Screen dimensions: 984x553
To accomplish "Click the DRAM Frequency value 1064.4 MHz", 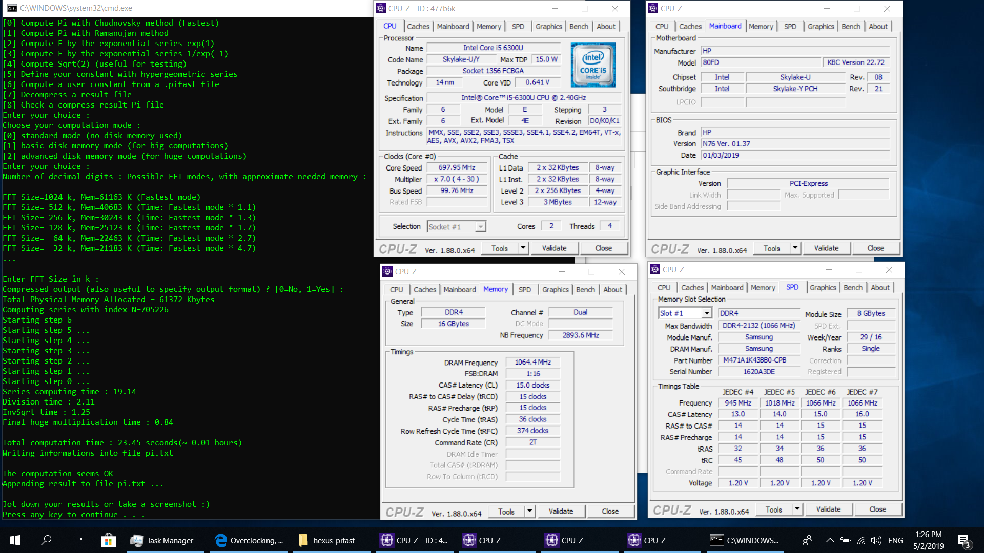I will (533, 363).
